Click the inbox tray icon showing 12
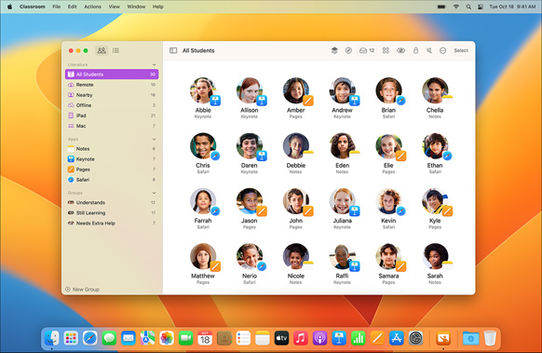Screen dimensions: 542x353 367,50
